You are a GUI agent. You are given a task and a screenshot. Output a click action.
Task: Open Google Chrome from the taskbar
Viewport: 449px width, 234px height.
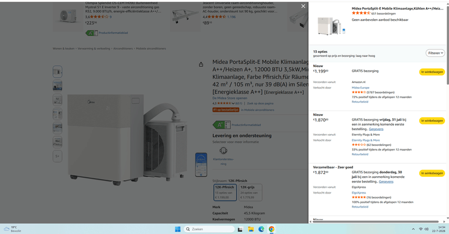click(272, 229)
